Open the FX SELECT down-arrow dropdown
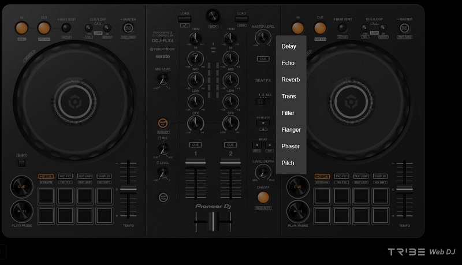 point(263,123)
